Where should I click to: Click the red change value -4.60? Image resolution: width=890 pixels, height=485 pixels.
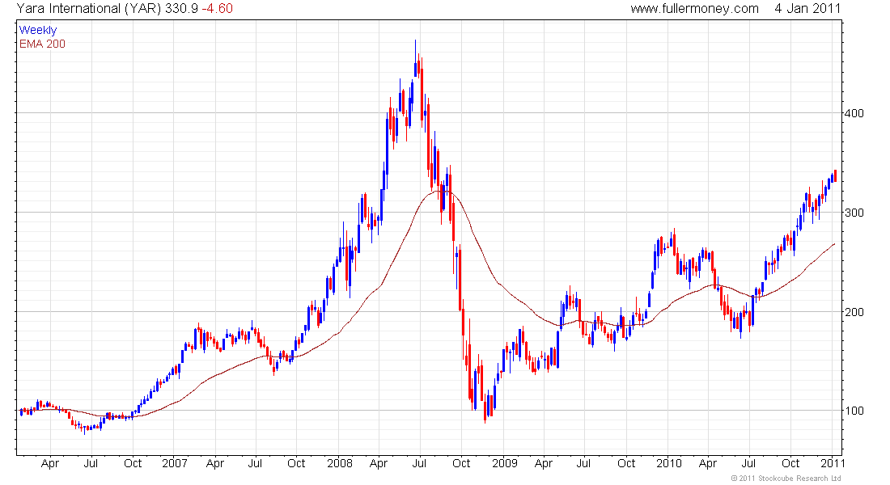point(218,9)
